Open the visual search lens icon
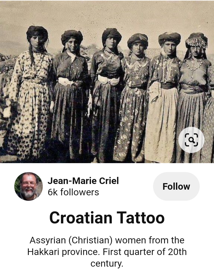214x272 pixels. 191,140
